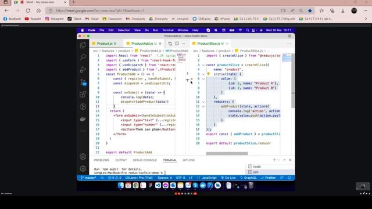This screenshot has height=209, width=372.
Task: Open the File menu in the macOS menu bar
Action: pyautogui.click(x=102, y=30)
